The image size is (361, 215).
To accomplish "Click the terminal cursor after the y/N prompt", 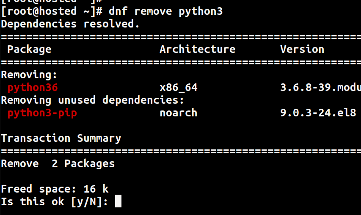I will 118,201.
